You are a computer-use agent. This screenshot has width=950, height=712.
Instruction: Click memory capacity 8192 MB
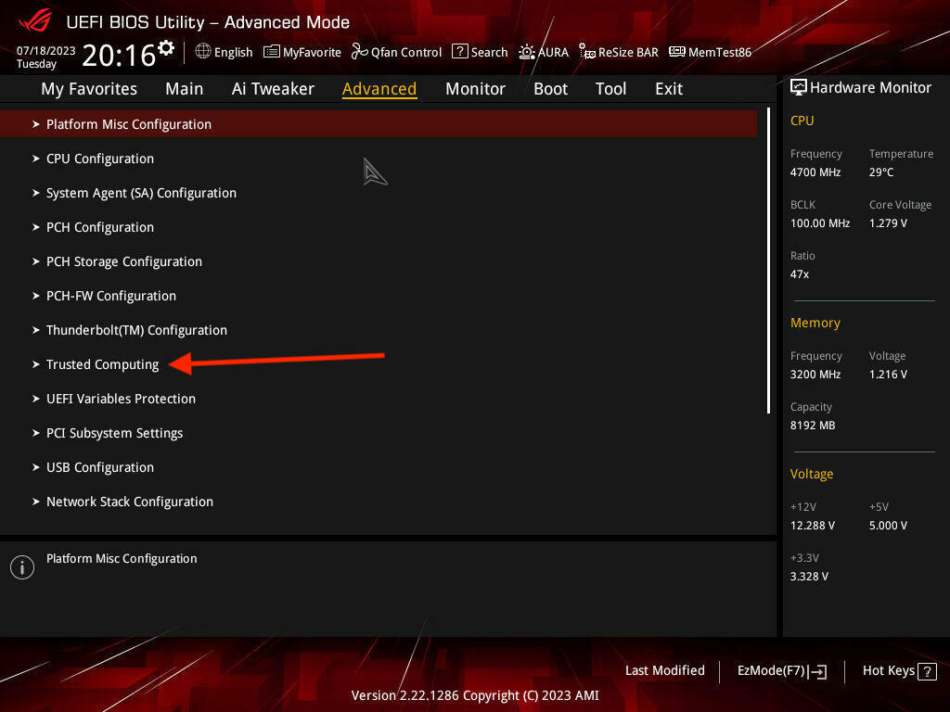coord(813,425)
